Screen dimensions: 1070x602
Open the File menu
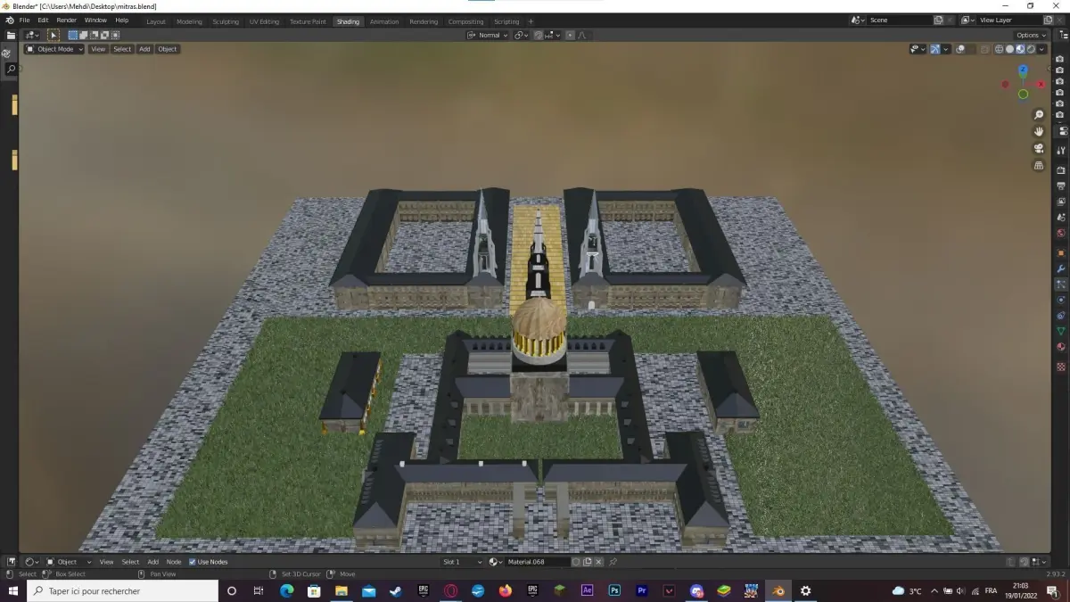pos(24,20)
